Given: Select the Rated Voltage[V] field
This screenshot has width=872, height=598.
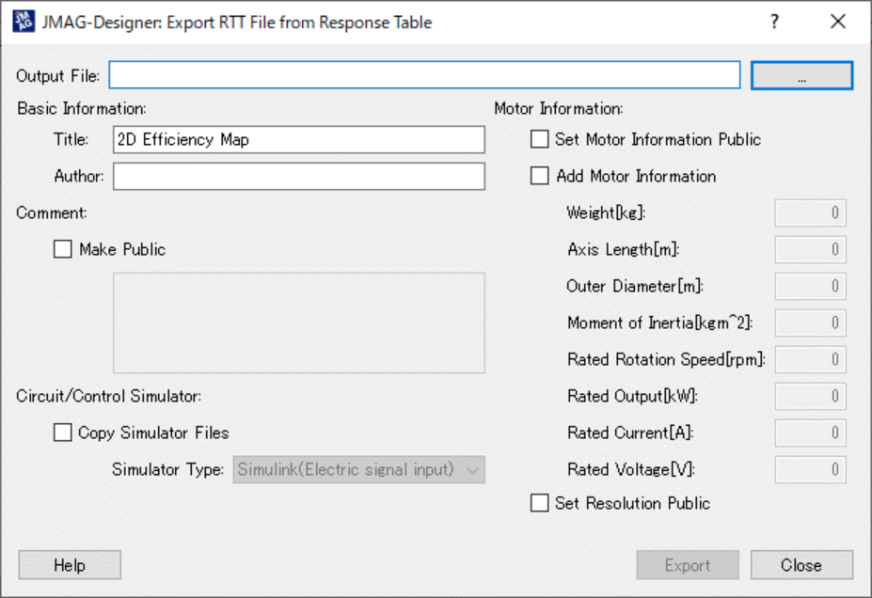Looking at the screenshot, I should click(810, 469).
